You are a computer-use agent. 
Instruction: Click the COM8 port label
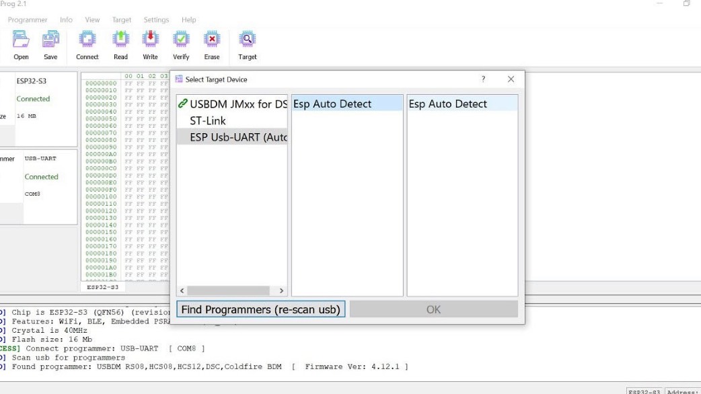click(32, 194)
